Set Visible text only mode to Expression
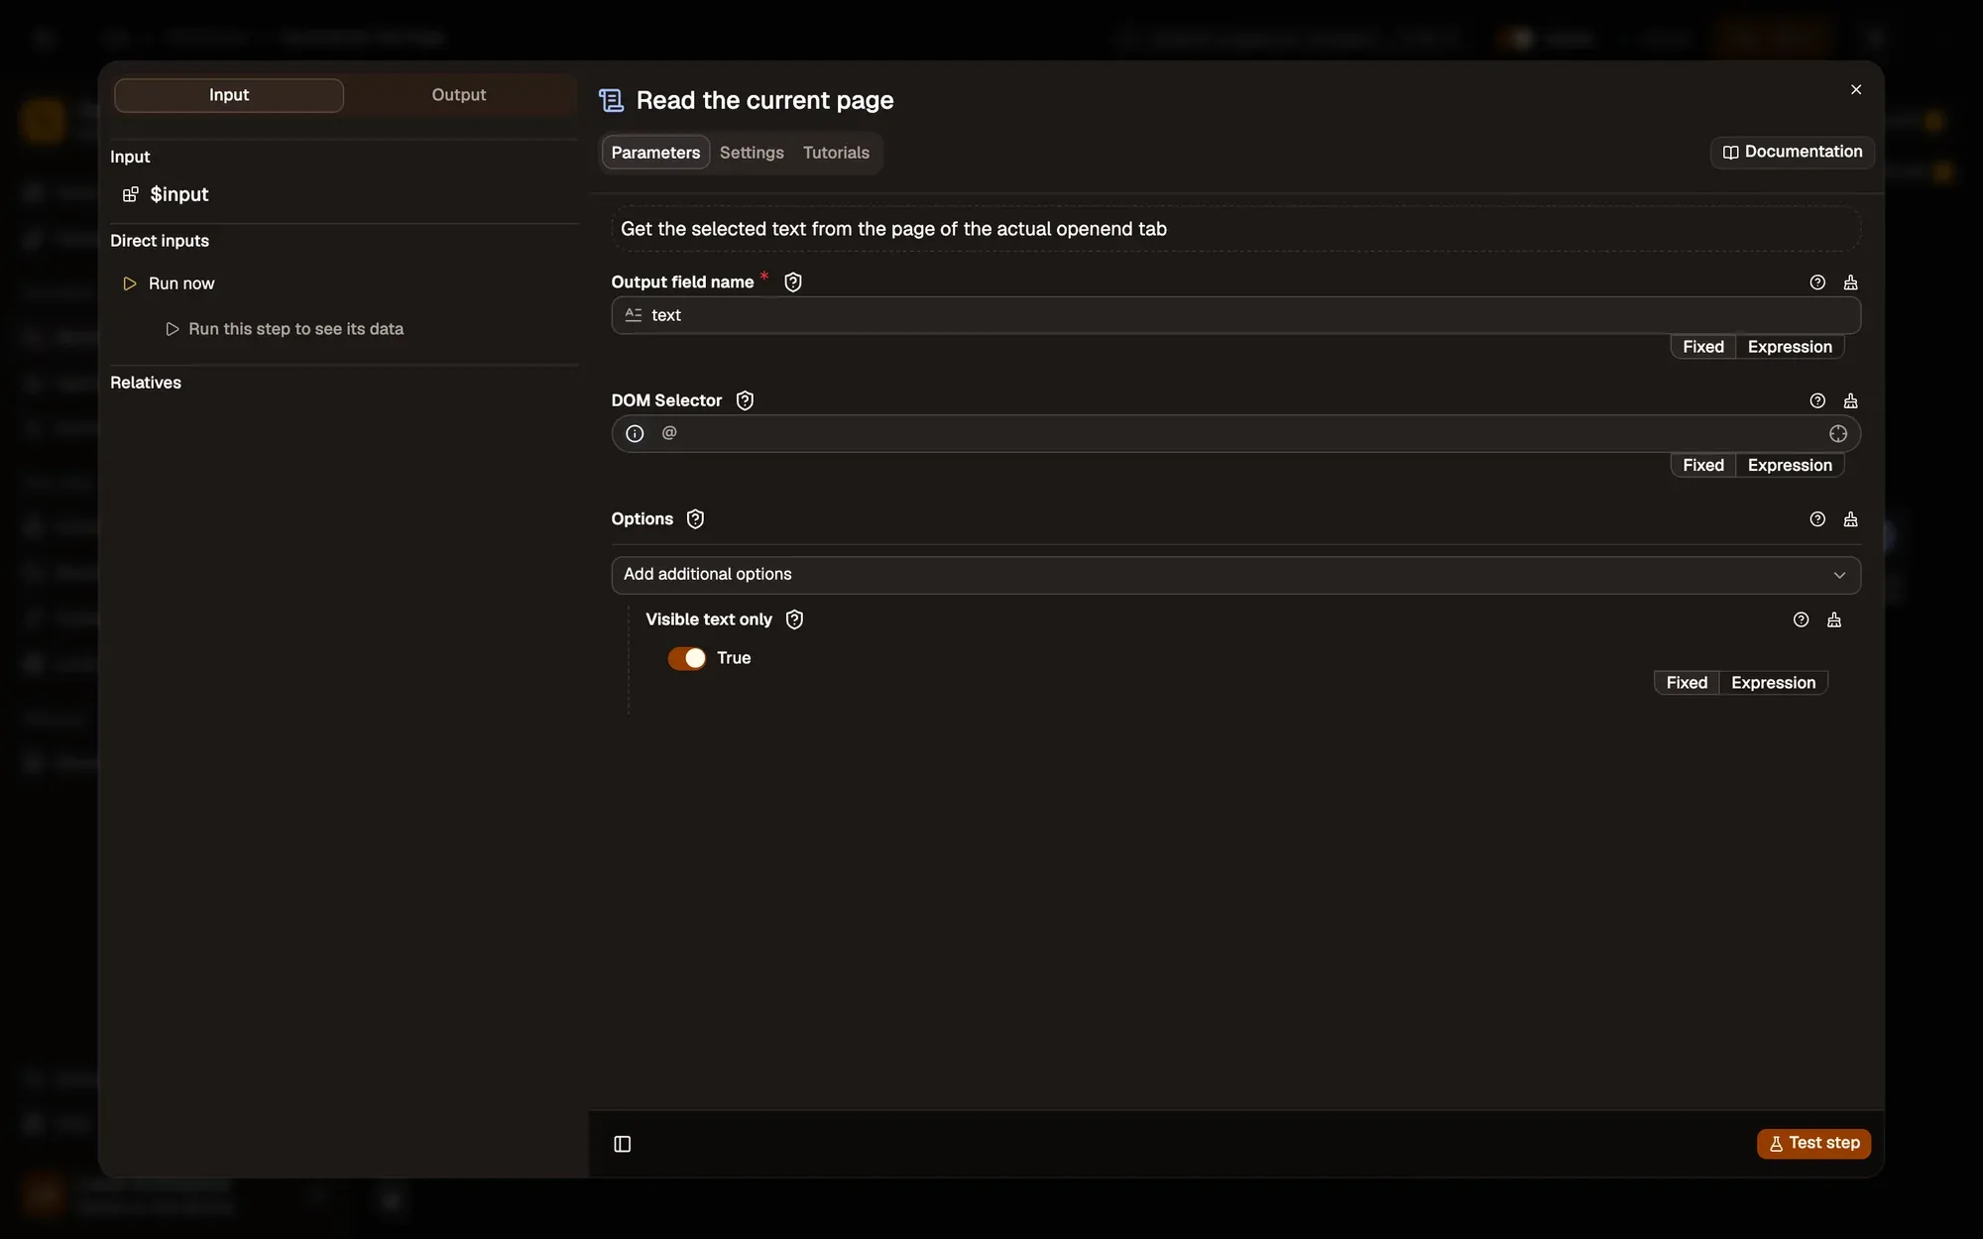The width and height of the screenshot is (1983, 1239). (1773, 683)
